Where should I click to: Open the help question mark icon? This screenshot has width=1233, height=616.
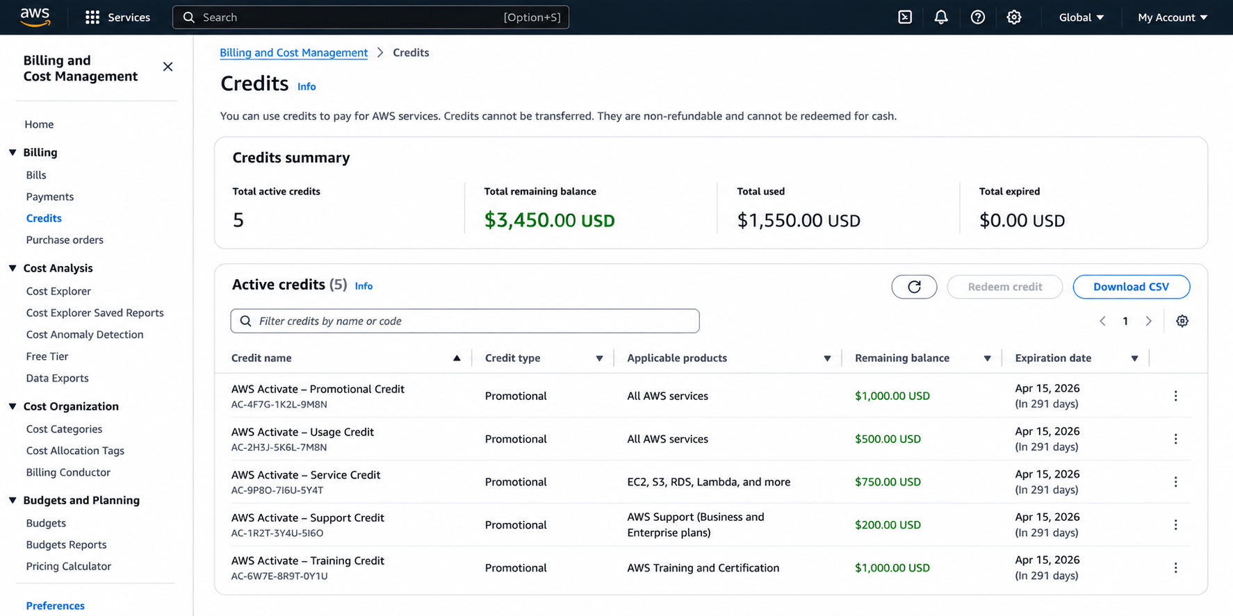coord(978,17)
